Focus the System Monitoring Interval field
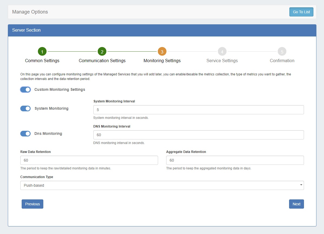 pos(198,110)
